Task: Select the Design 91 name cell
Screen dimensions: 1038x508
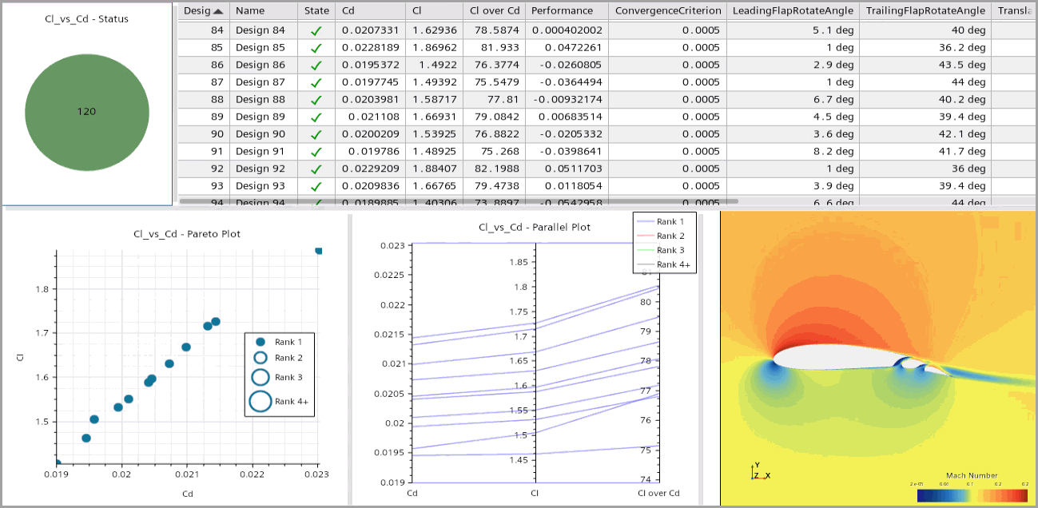Action: tap(260, 151)
